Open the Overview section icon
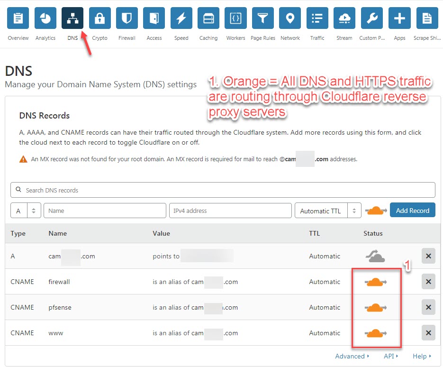 click(x=18, y=18)
